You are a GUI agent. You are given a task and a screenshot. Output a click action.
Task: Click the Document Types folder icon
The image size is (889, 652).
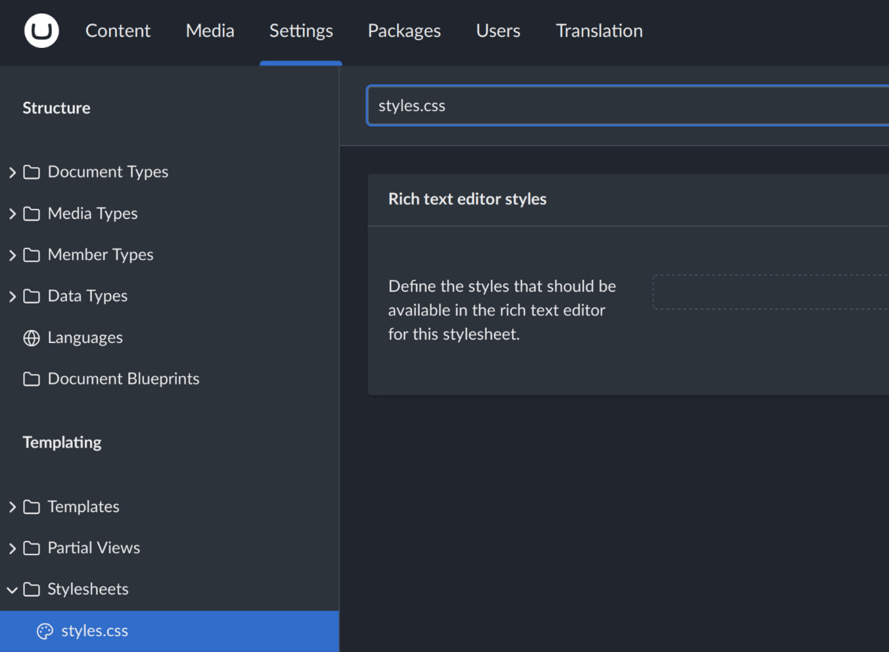point(31,172)
